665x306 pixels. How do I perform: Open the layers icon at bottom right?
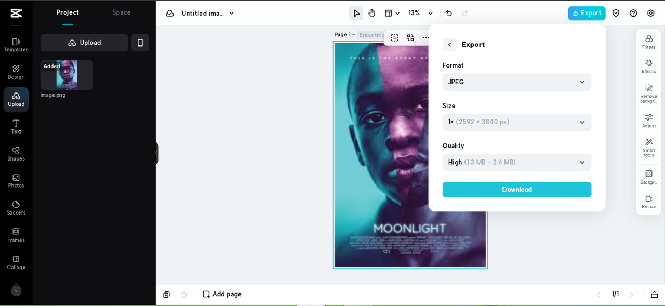[x=654, y=295]
